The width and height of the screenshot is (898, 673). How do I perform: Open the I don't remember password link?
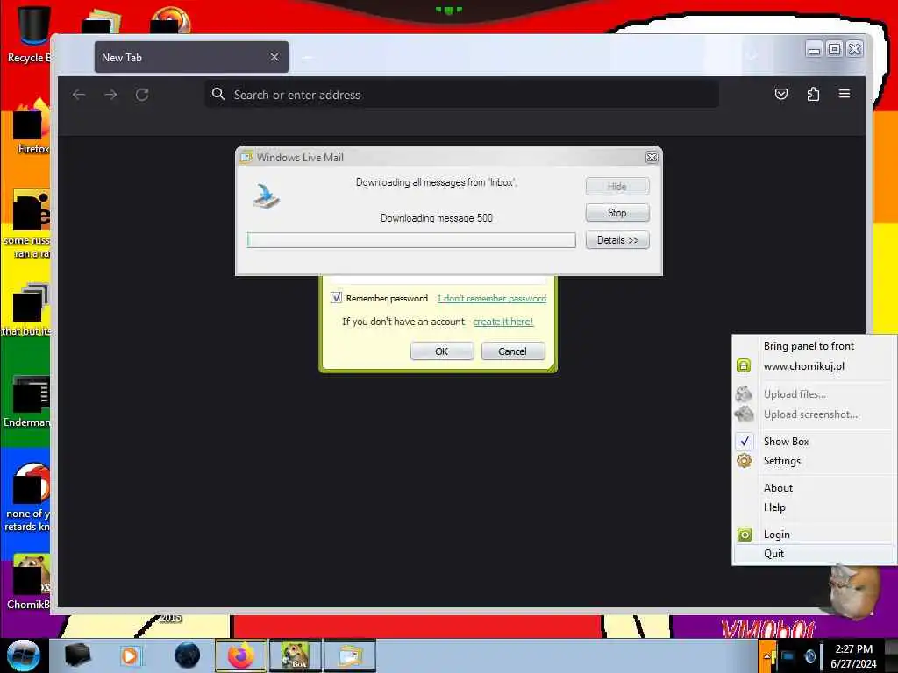492,298
